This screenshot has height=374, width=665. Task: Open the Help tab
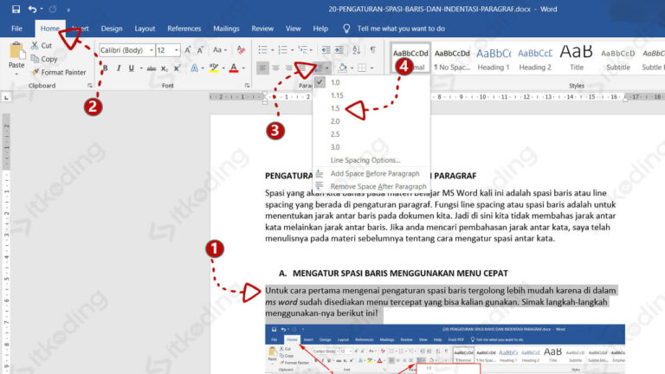(320, 29)
